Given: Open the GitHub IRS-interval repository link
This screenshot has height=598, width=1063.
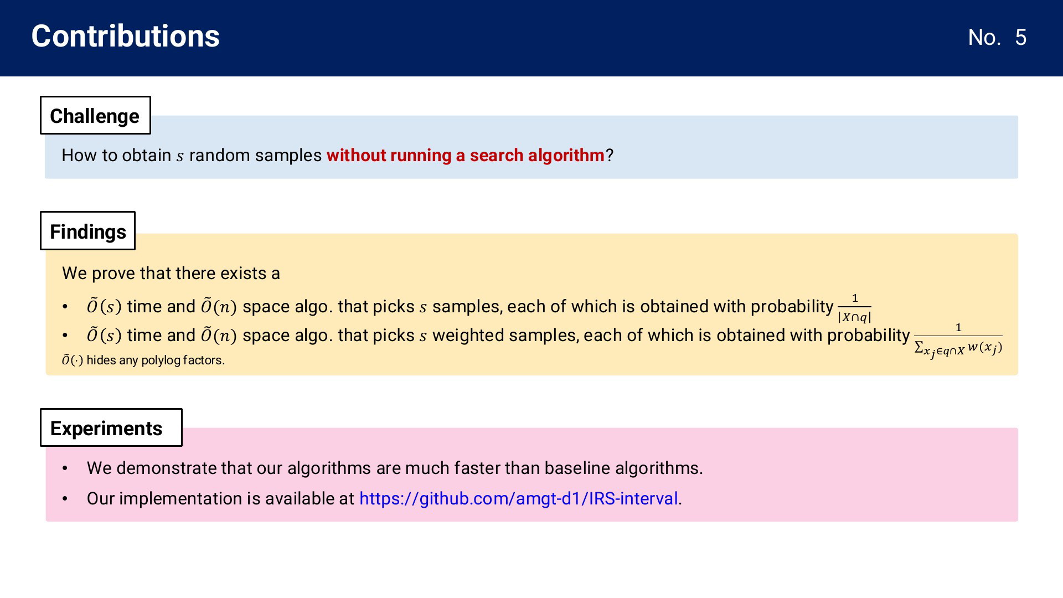Looking at the screenshot, I should click(x=519, y=498).
